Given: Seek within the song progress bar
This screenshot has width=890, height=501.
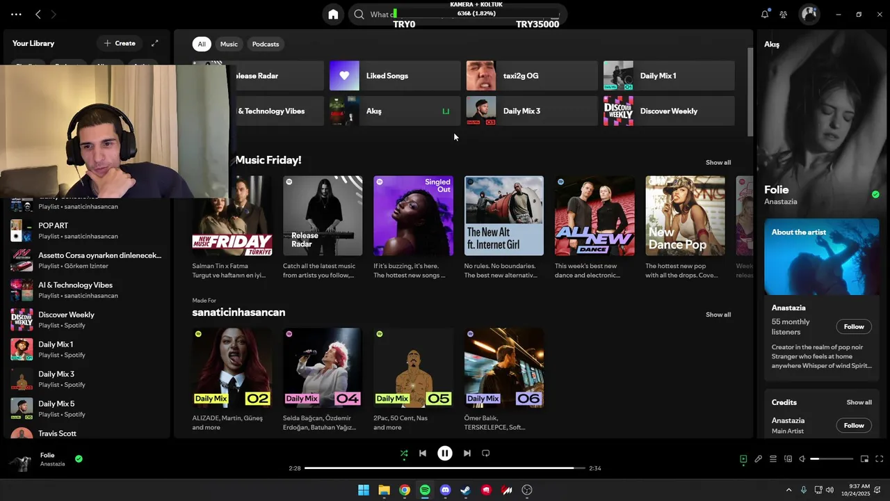Looking at the screenshot, I should tap(445, 468).
